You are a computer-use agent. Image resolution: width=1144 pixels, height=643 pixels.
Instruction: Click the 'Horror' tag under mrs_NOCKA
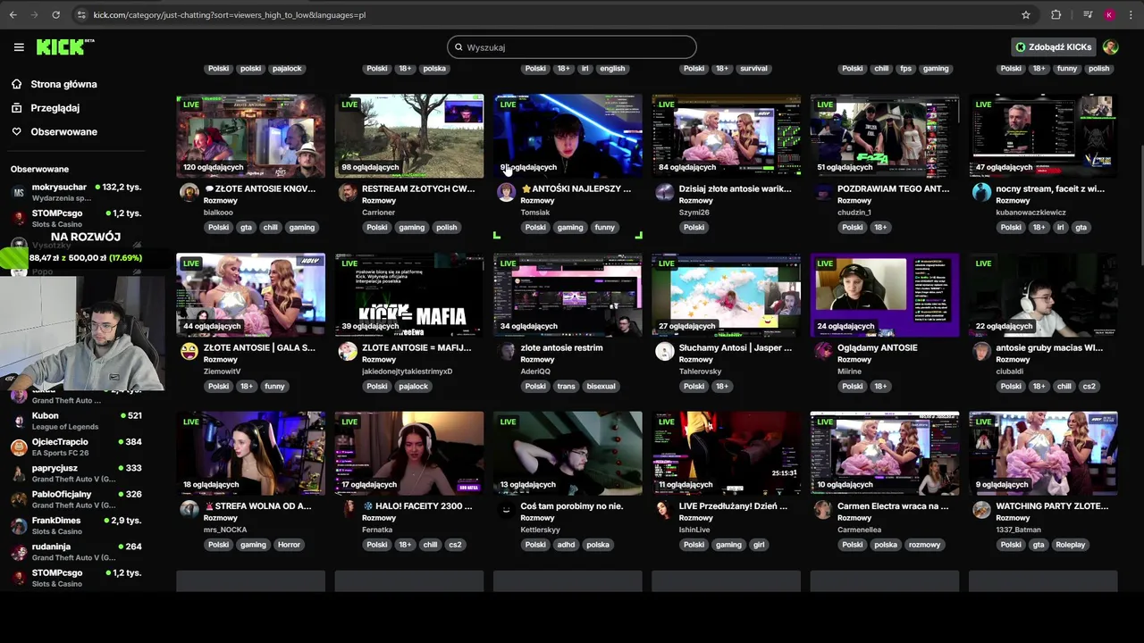tap(289, 545)
